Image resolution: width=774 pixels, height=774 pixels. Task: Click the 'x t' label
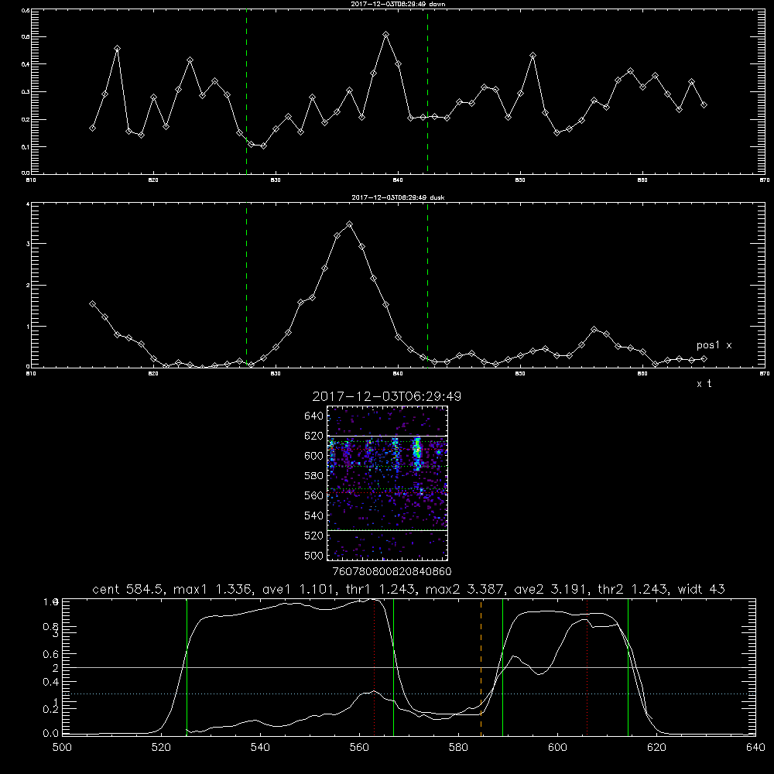pyautogui.click(x=704, y=384)
